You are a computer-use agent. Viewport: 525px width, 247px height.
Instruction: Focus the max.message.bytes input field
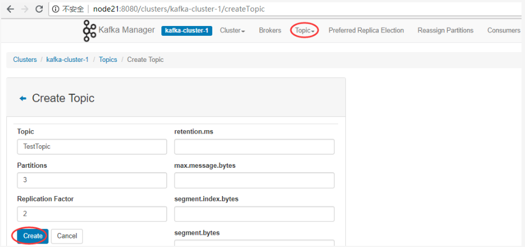tap(254, 180)
